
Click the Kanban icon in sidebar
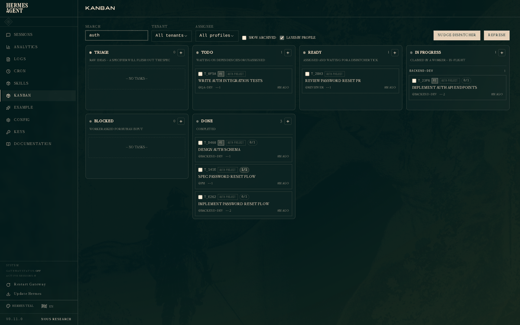pos(8,95)
